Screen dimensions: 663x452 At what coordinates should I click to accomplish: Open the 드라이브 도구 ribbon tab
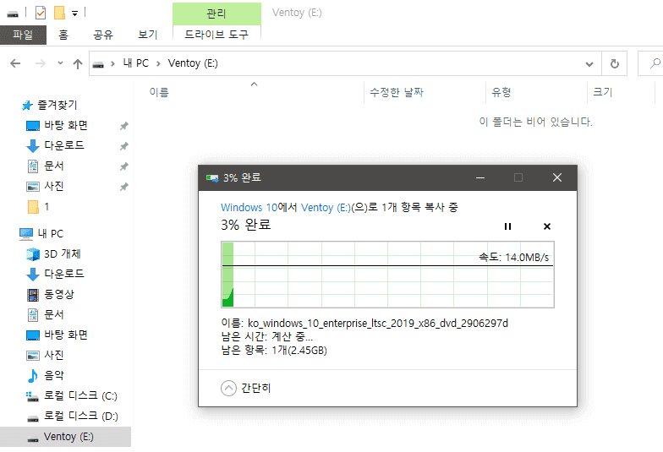[216, 34]
